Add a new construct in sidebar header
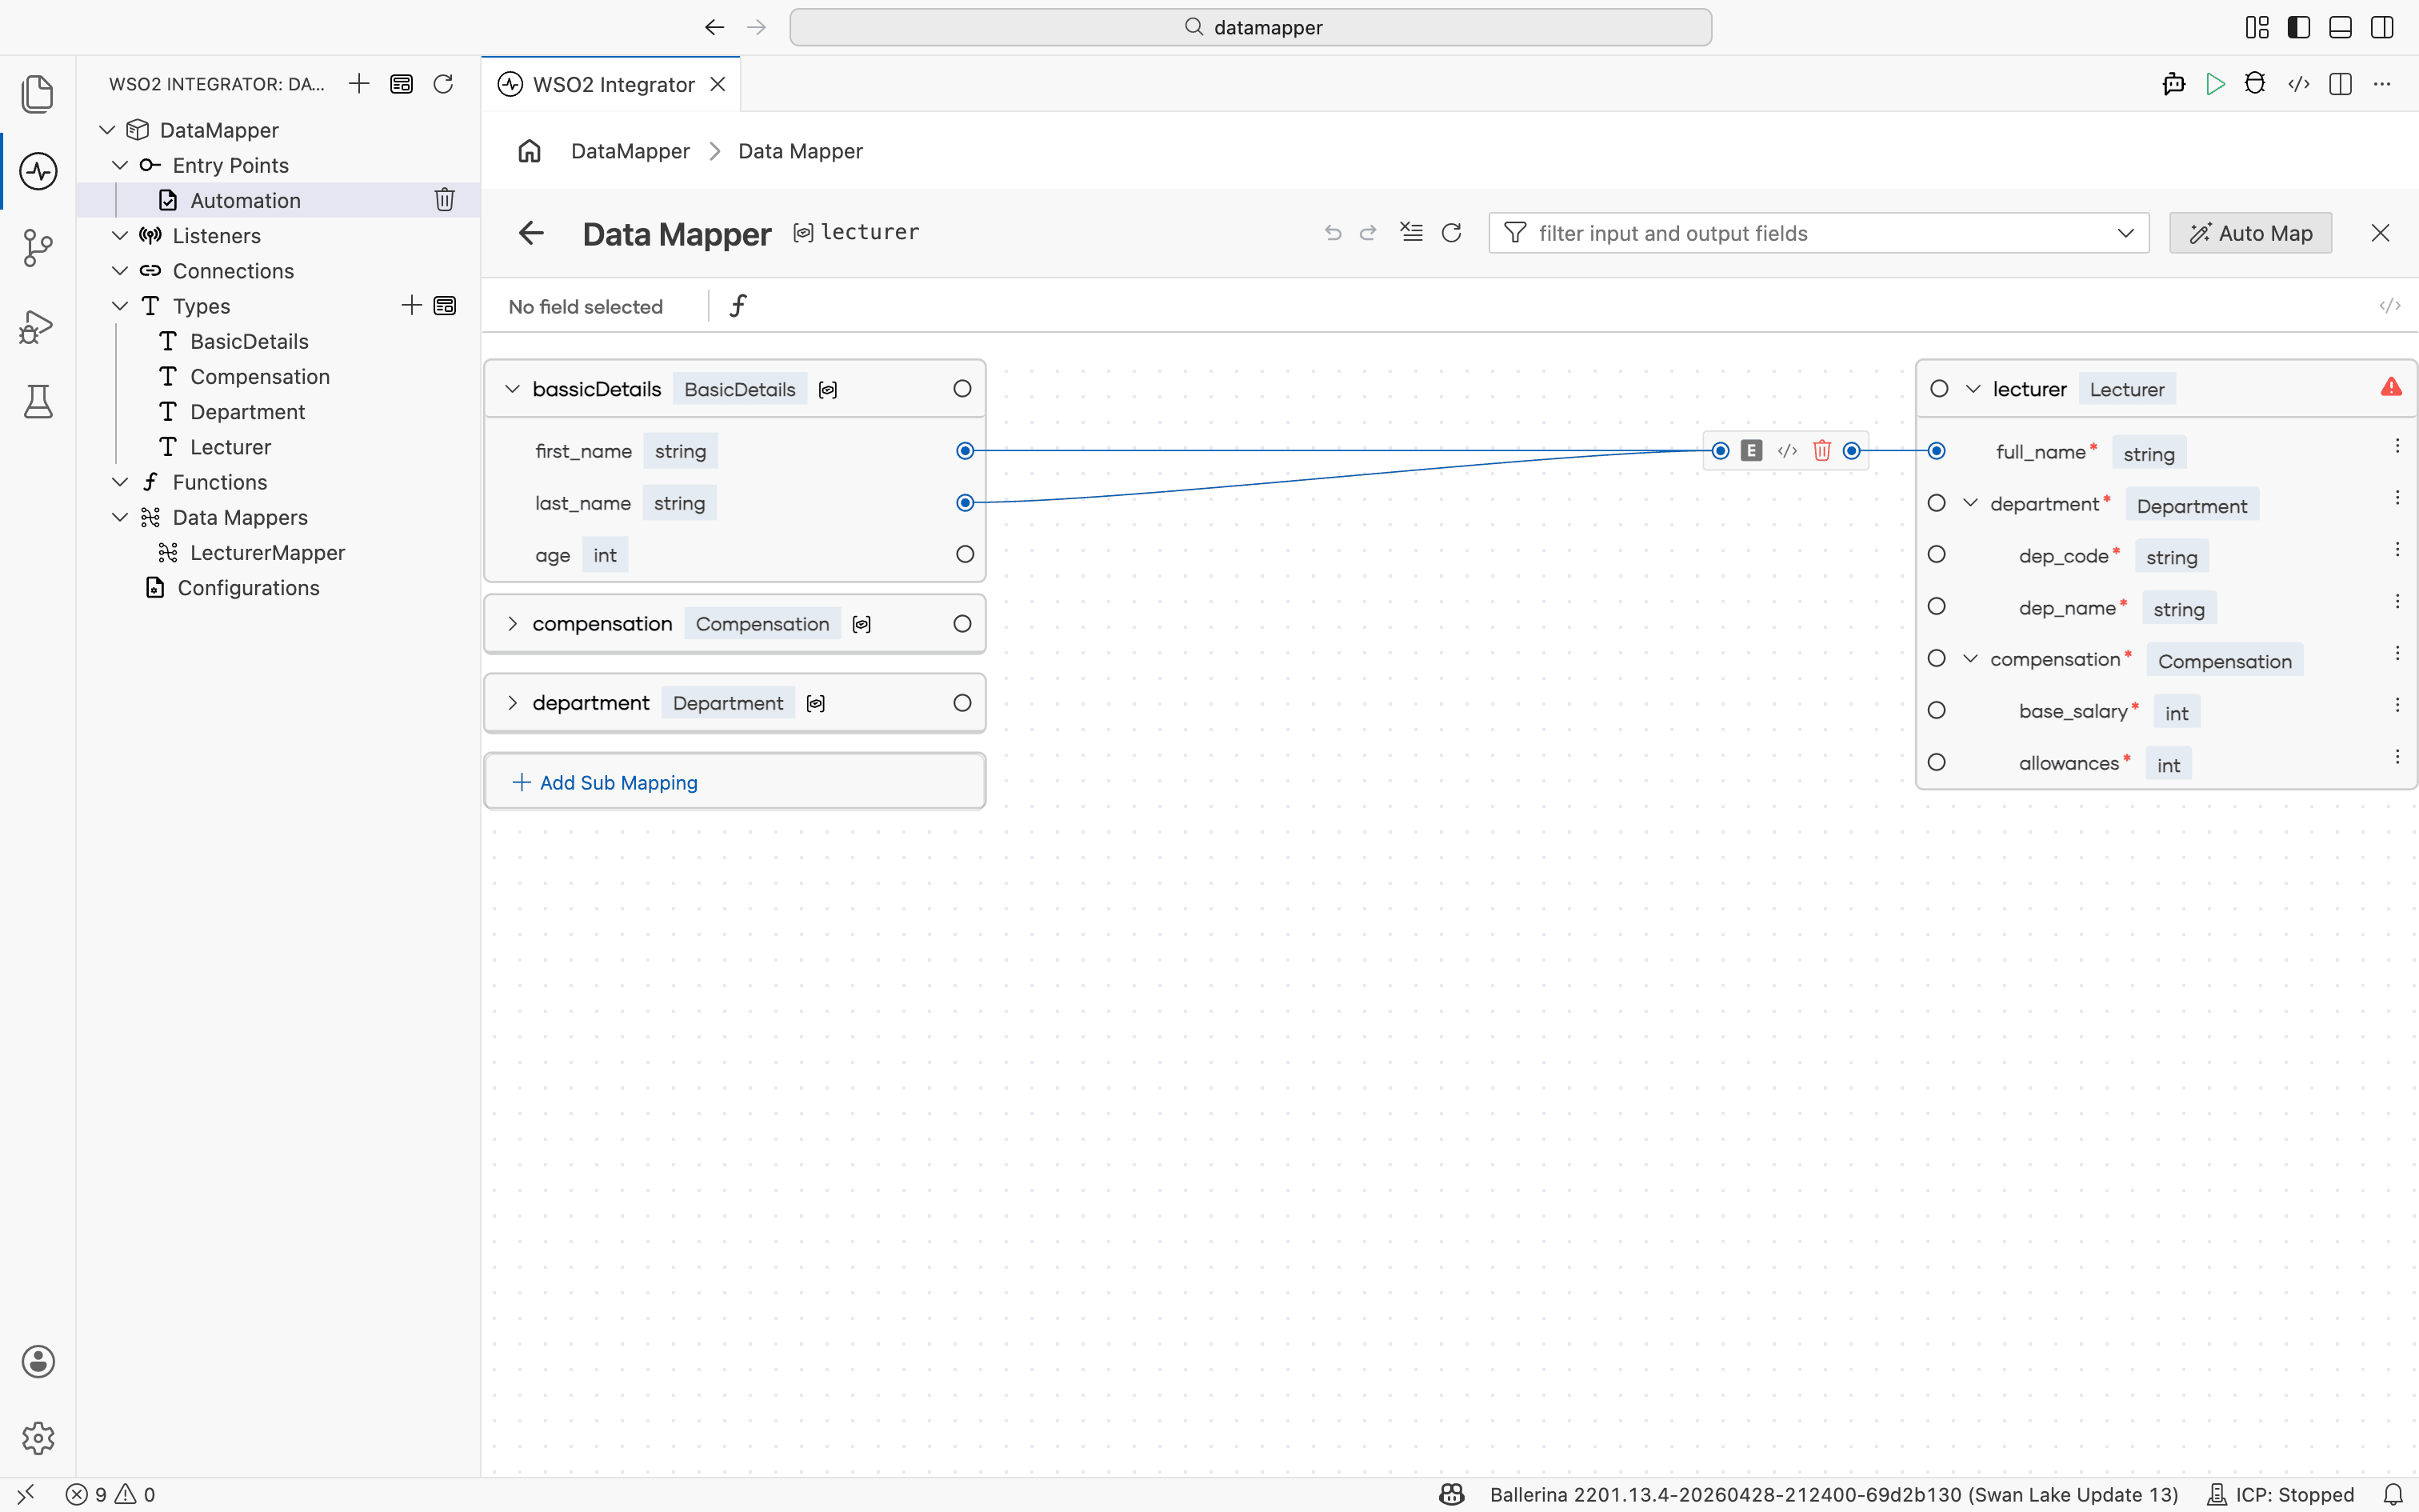This screenshot has height=1512, width=2419. pyautogui.click(x=359, y=84)
